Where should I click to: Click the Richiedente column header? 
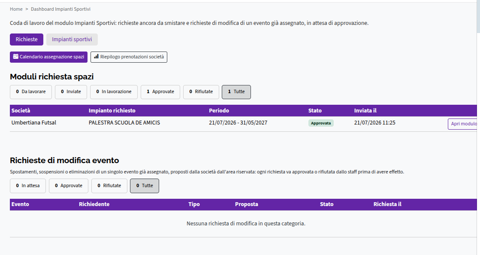(94, 204)
